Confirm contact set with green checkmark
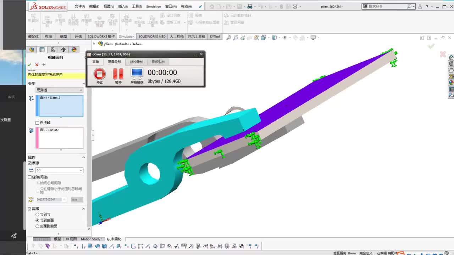The height and width of the screenshot is (255, 454). [29, 65]
